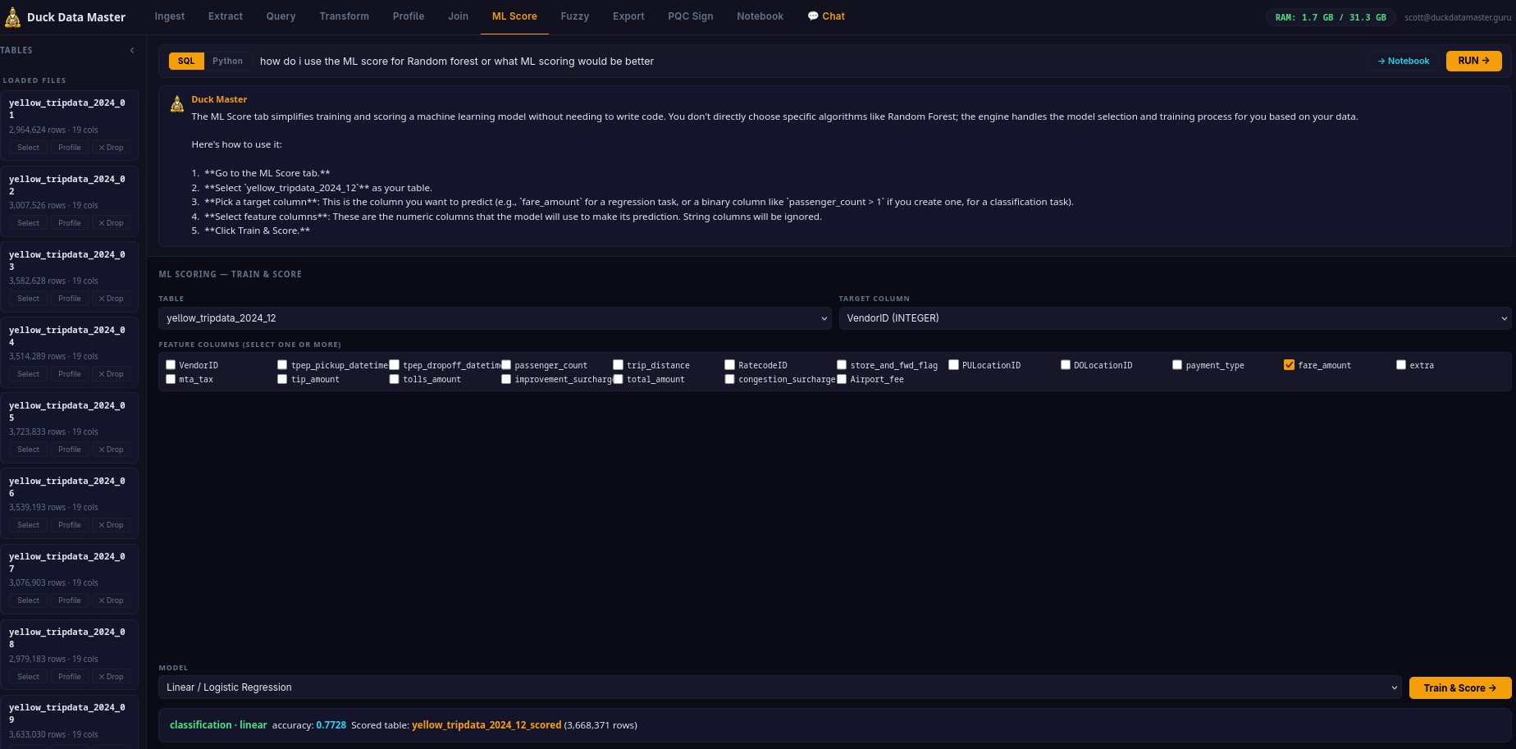
Task: Go to the Export tab
Action: point(628,16)
